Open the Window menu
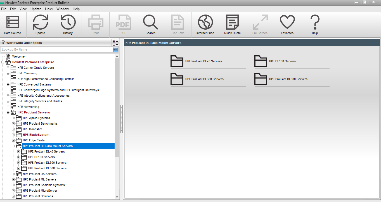Screen dimensions: 381x202 (x=63, y=9)
